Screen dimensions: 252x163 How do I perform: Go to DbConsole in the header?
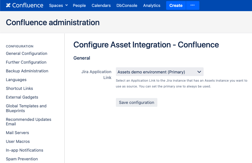click(x=127, y=5)
